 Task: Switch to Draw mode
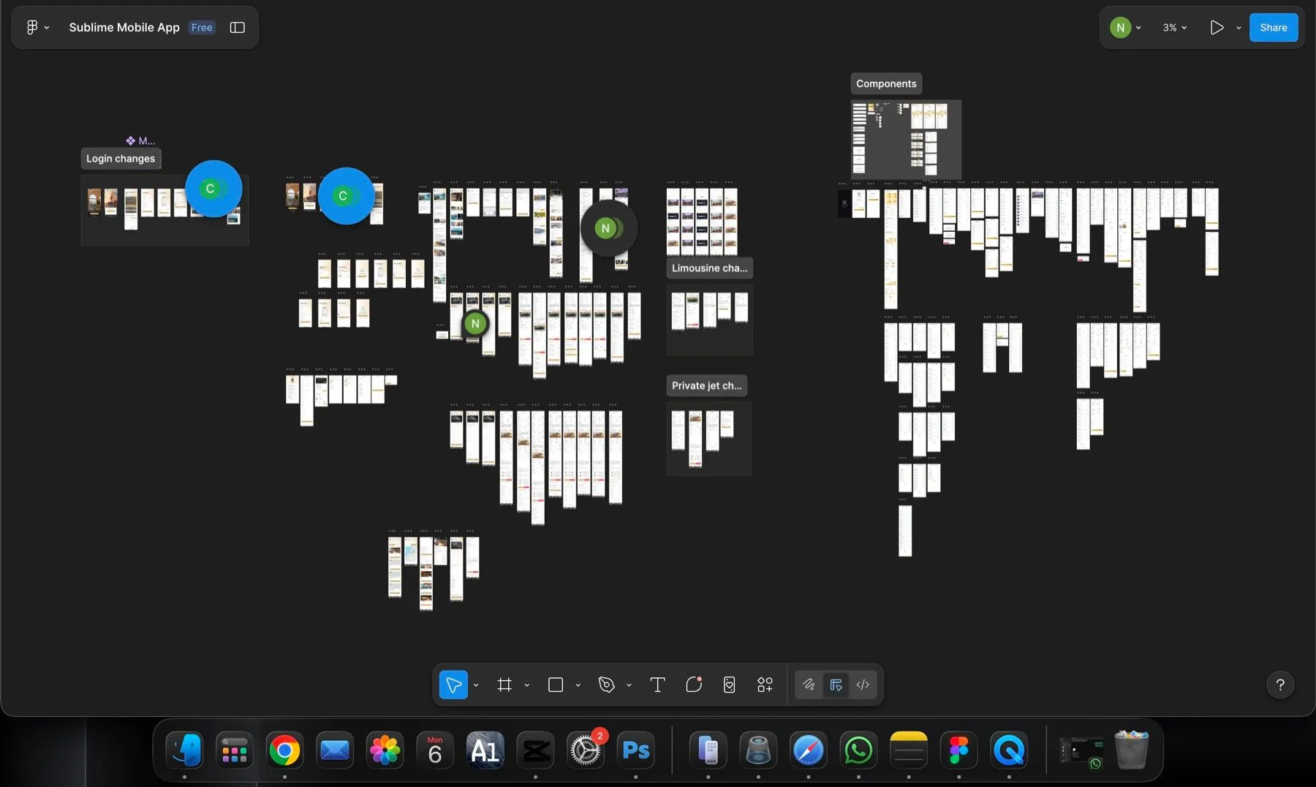coord(809,685)
